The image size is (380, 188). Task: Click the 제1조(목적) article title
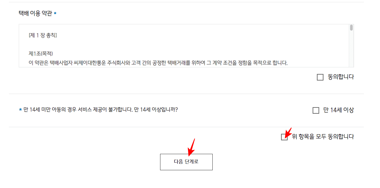click(x=41, y=54)
